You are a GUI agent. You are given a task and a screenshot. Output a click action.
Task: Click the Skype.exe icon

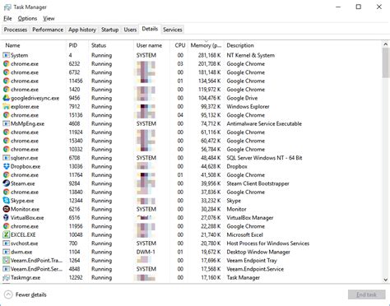point(6,201)
